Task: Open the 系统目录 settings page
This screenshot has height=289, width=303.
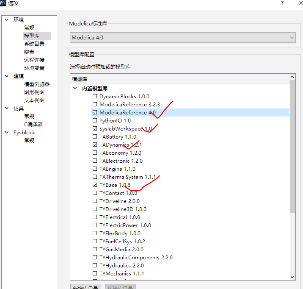Action: pos(34,44)
